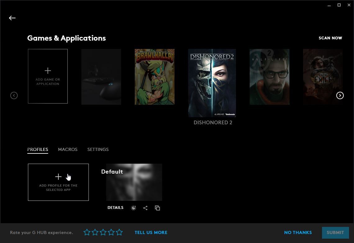Open the Settings tab
This screenshot has height=243, width=354.
point(98,149)
